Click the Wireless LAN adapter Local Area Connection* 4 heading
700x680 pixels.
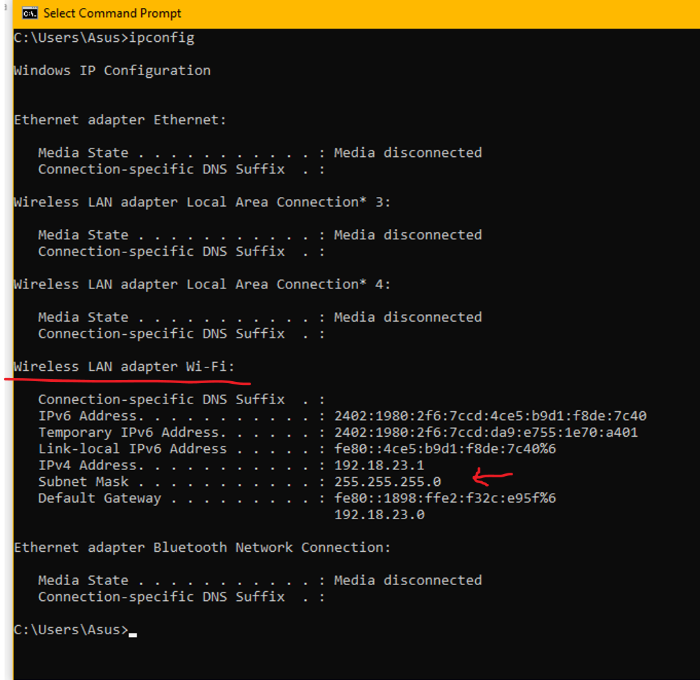point(202,284)
